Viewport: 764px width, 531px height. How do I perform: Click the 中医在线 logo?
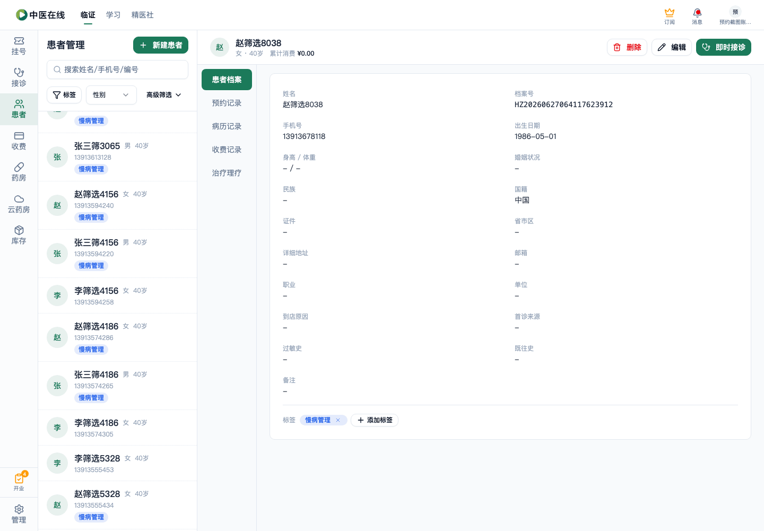coord(40,15)
